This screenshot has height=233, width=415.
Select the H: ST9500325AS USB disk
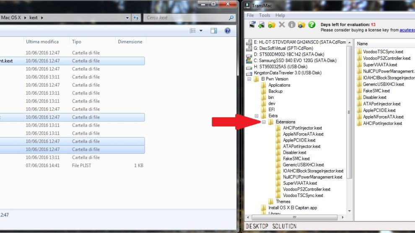280,67
